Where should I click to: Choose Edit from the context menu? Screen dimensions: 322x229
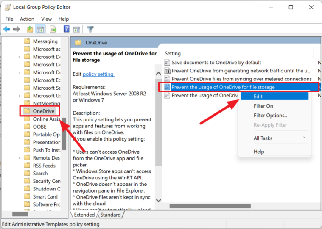(x=274, y=96)
